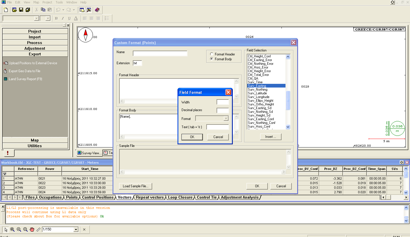
Task: Click the Cut scissors icon
Action: coord(36,10)
